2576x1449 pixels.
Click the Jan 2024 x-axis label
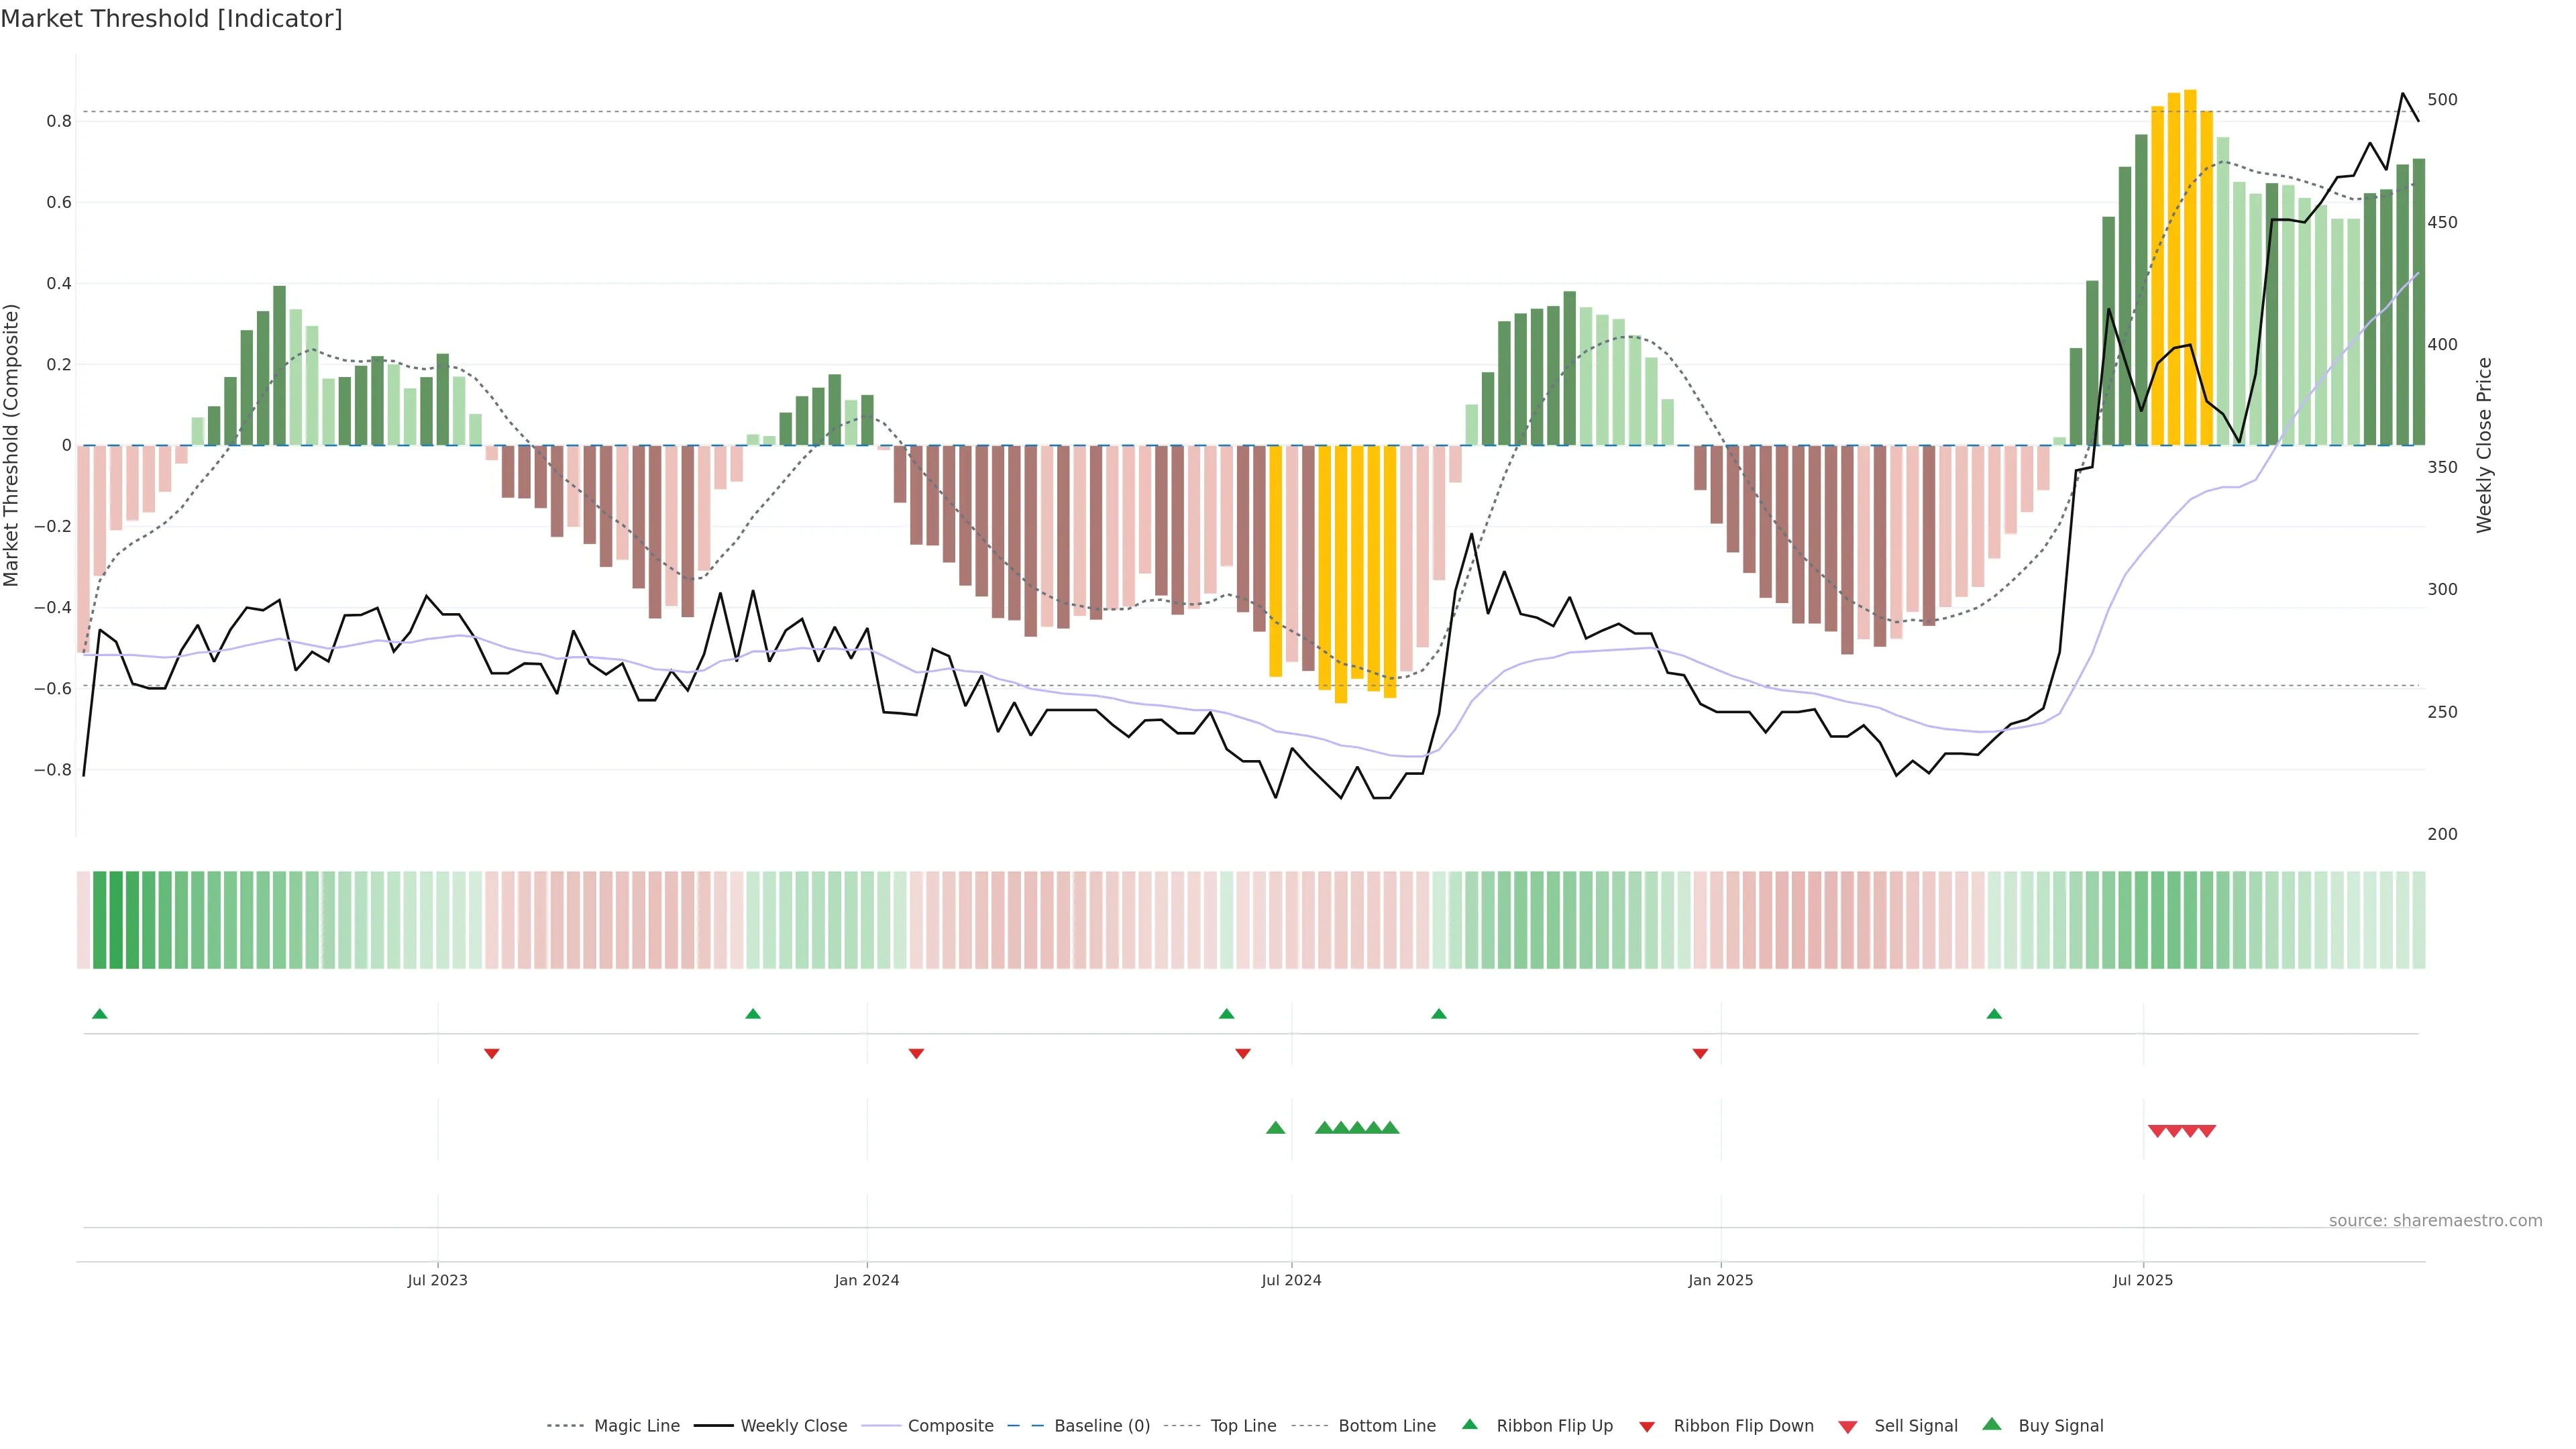[x=866, y=1280]
